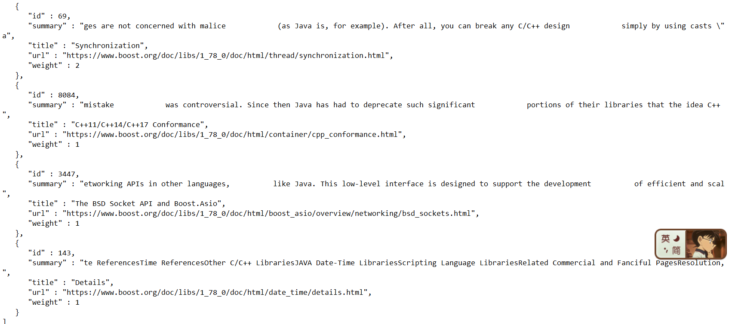Toggle the crescent moon half-width icon
Image resolution: width=729 pixels, height=324 pixels.
[x=677, y=238]
